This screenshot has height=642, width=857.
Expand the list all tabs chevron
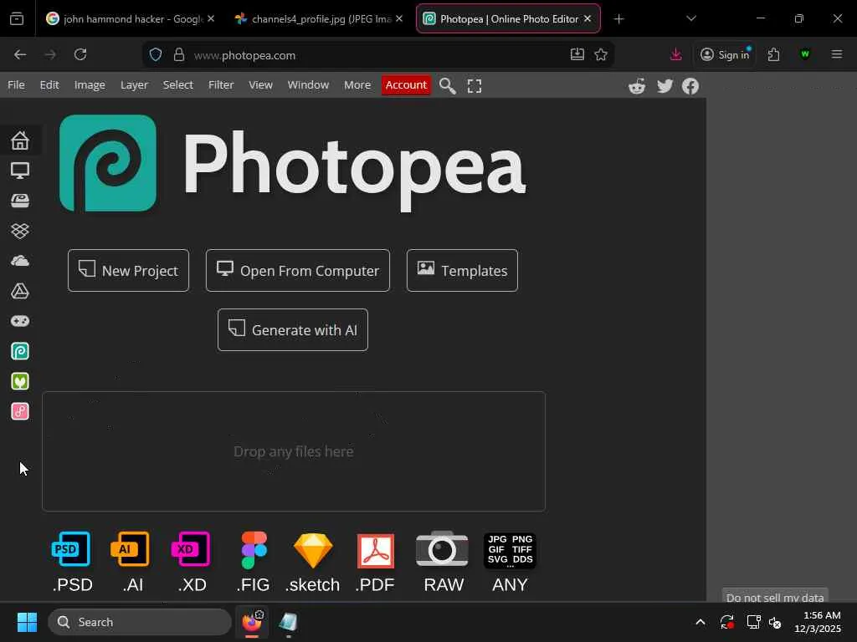click(x=690, y=18)
